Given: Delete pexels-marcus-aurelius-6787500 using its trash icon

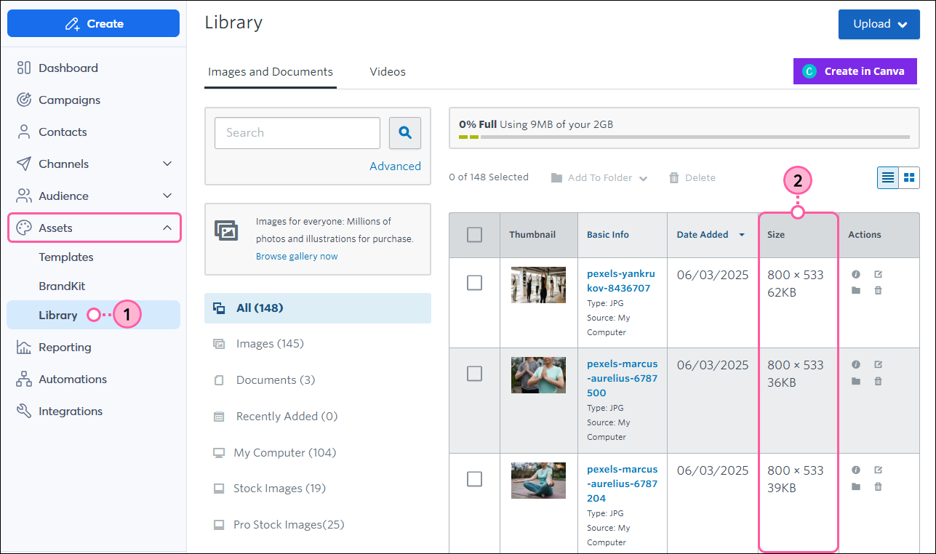Looking at the screenshot, I should pyautogui.click(x=878, y=381).
